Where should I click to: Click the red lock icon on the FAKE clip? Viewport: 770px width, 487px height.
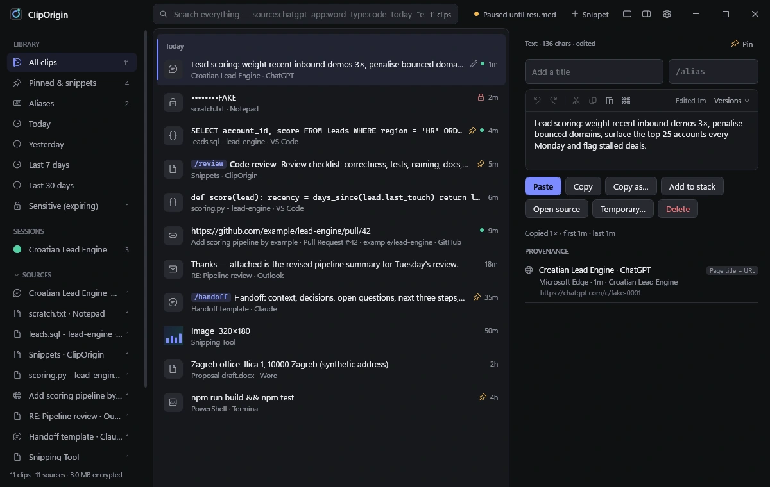[481, 97]
